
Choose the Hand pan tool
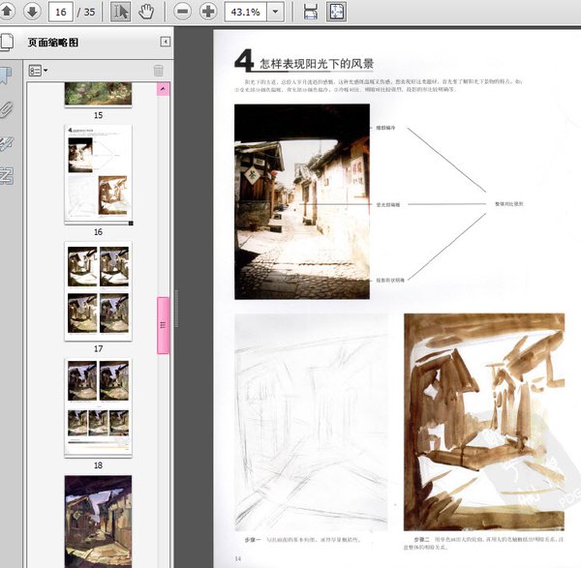[147, 12]
